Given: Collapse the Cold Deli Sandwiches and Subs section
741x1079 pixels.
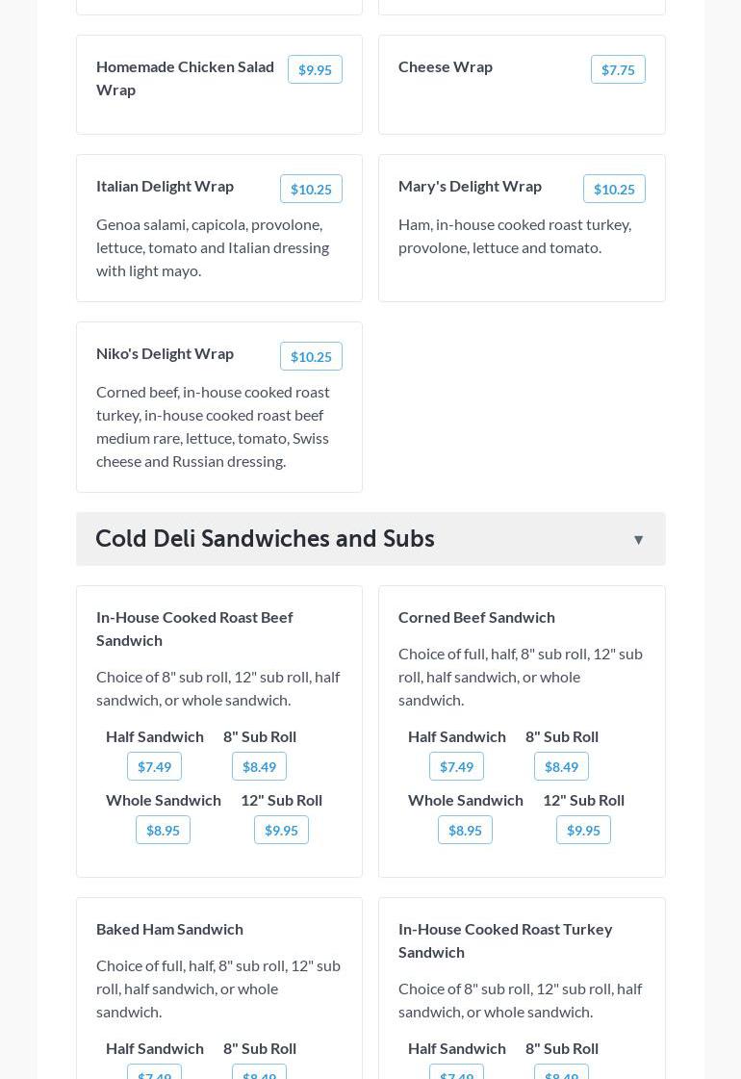Looking at the screenshot, I should tap(638, 540).
